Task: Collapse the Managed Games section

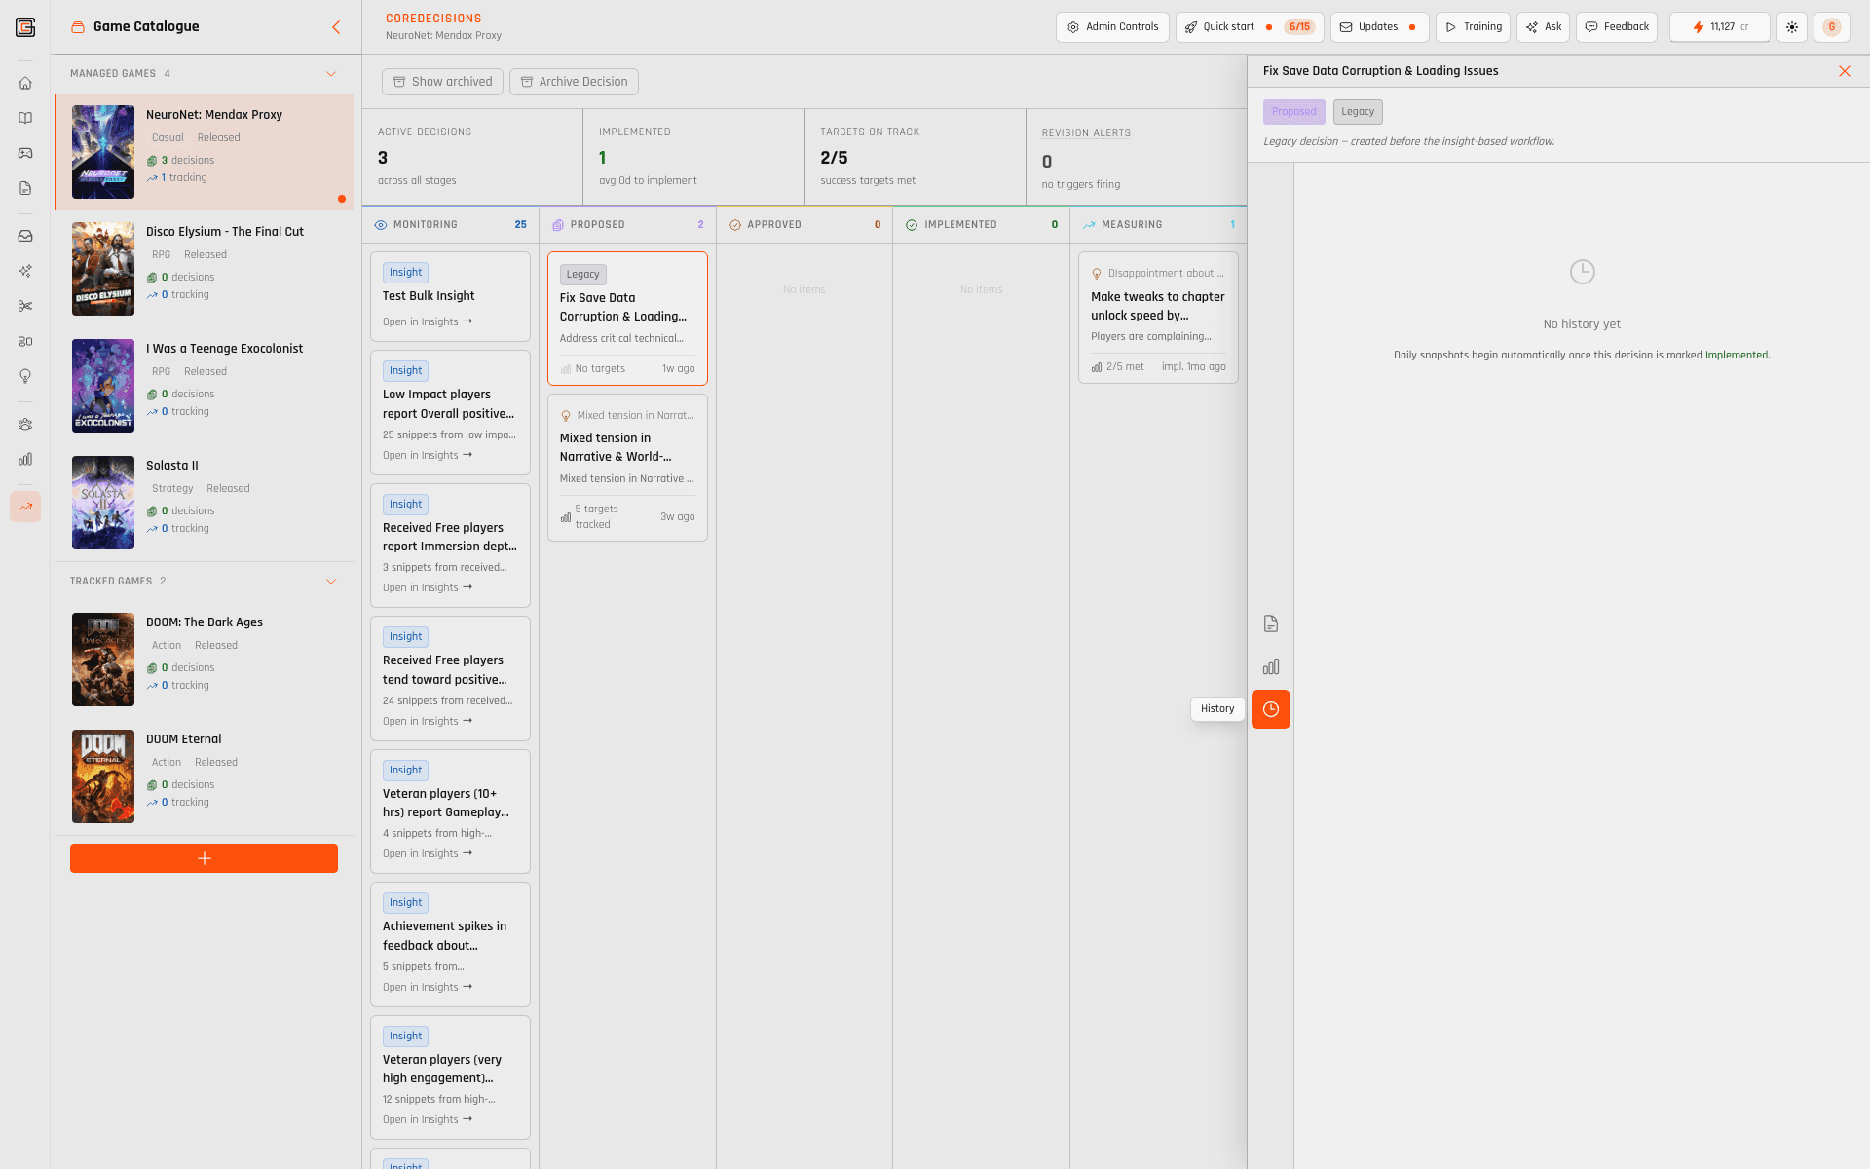Action: click(x=331, y=73)
